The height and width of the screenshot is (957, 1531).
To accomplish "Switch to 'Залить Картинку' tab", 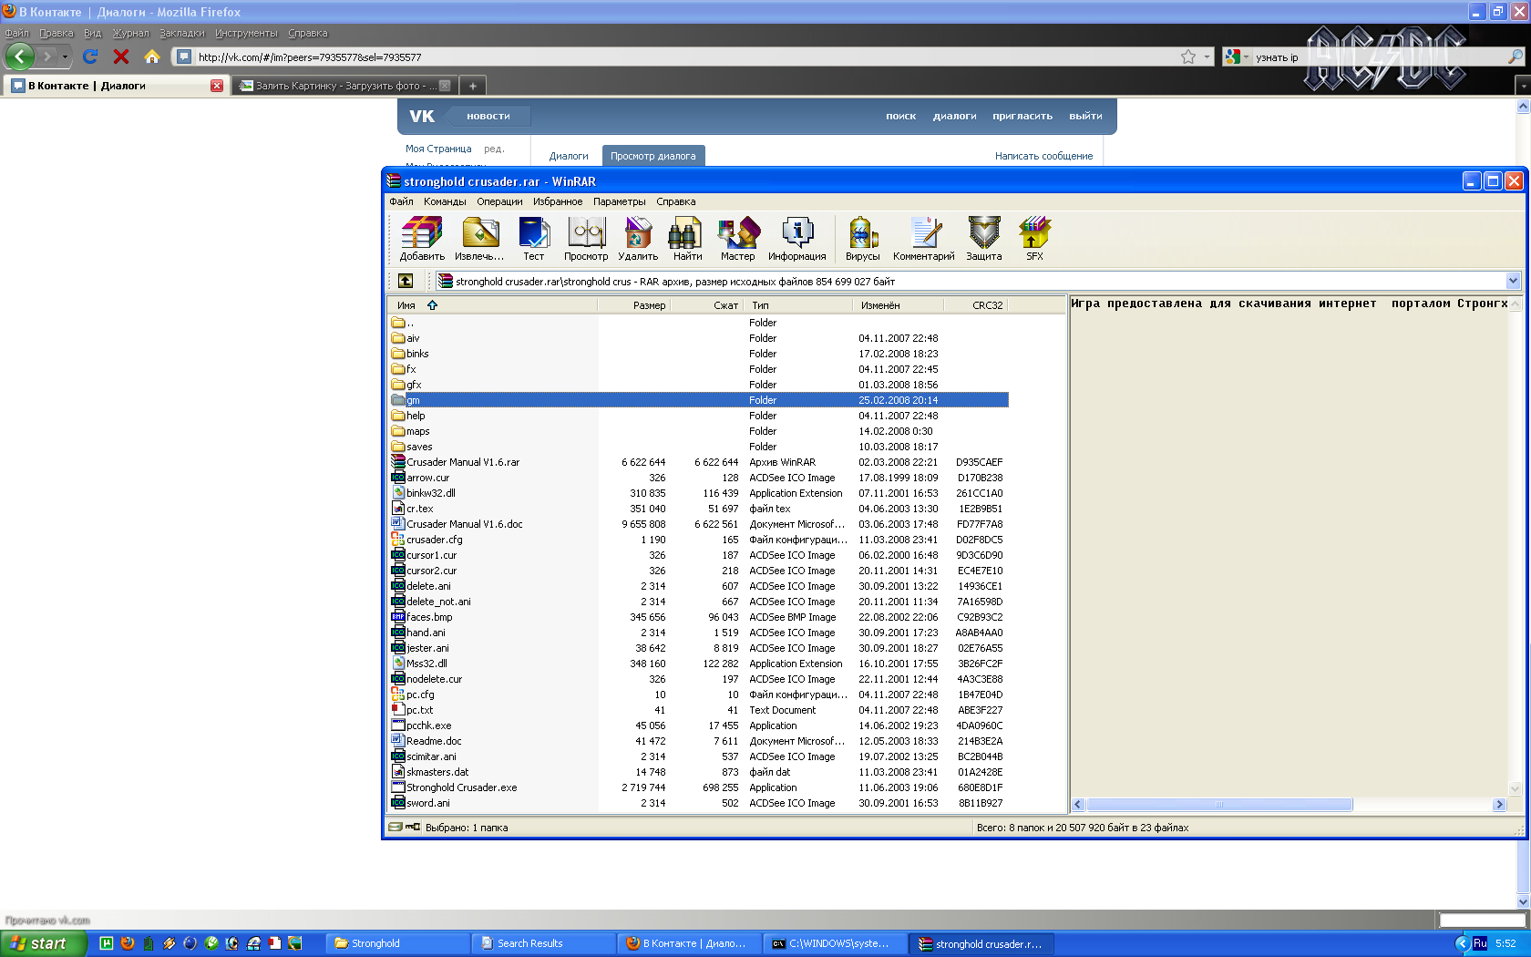I will pos(344,86).
